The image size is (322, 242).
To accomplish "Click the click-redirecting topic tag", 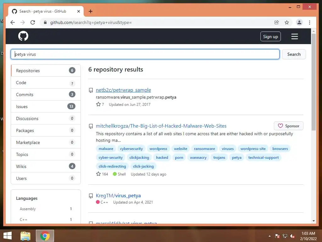I will tap(112, 166).
